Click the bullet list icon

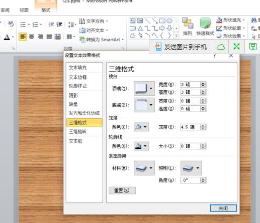point(23,25)
